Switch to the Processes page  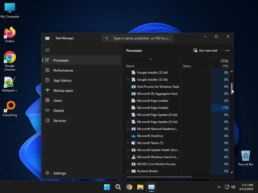82,60
